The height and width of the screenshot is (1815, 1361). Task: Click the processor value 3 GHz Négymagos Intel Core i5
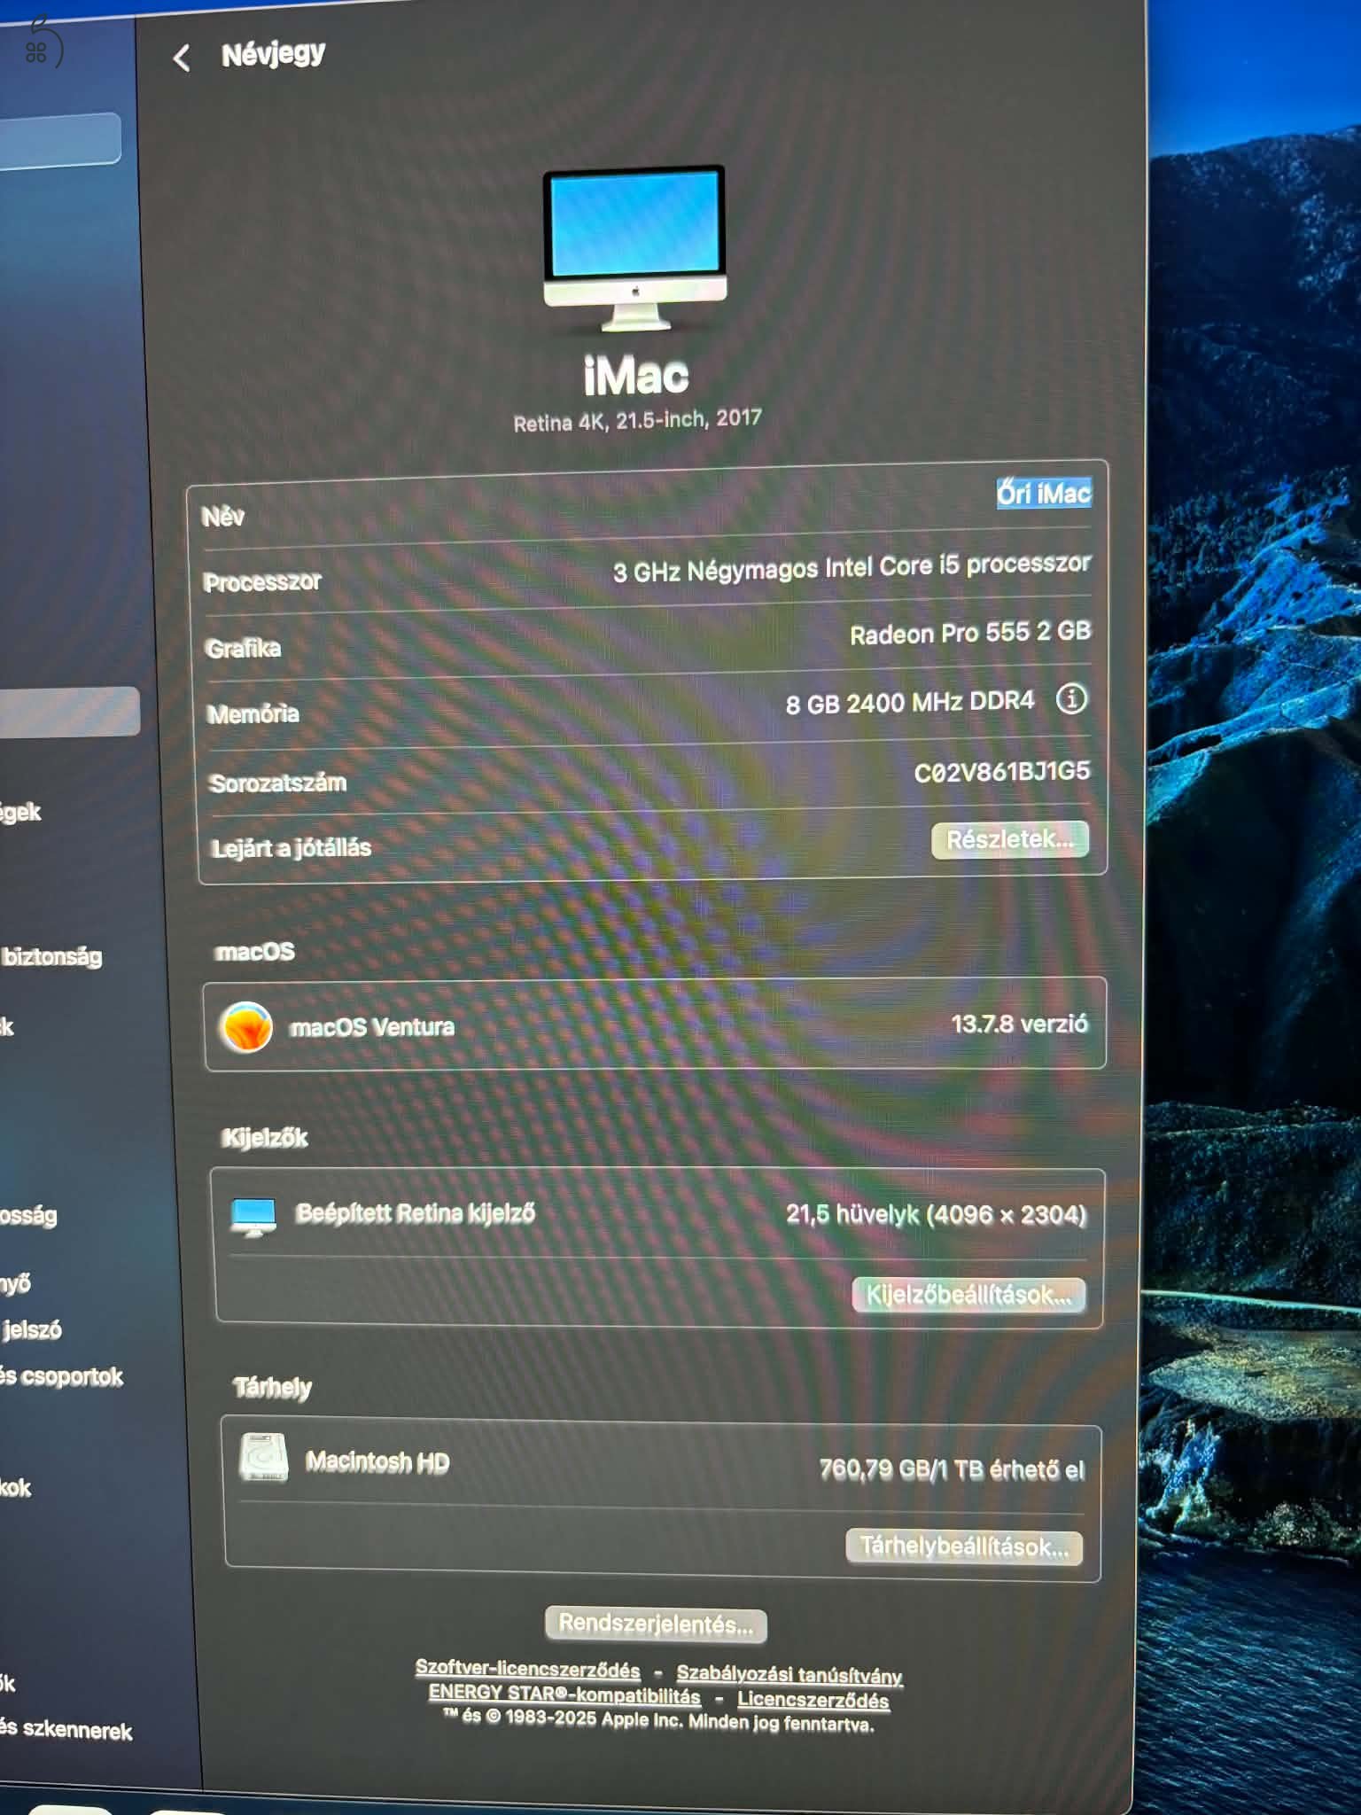[852, 567]
